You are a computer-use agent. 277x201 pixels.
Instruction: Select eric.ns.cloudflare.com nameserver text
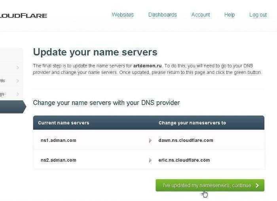pyautogui.click(x=184, y=160)
